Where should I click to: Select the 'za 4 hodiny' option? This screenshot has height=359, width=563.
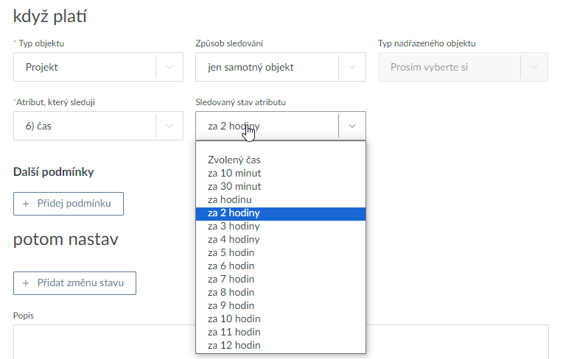(x=234, y=239)
